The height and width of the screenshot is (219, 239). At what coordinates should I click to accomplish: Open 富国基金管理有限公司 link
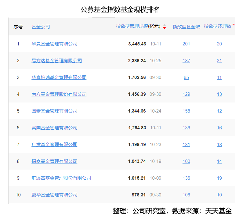54,127
